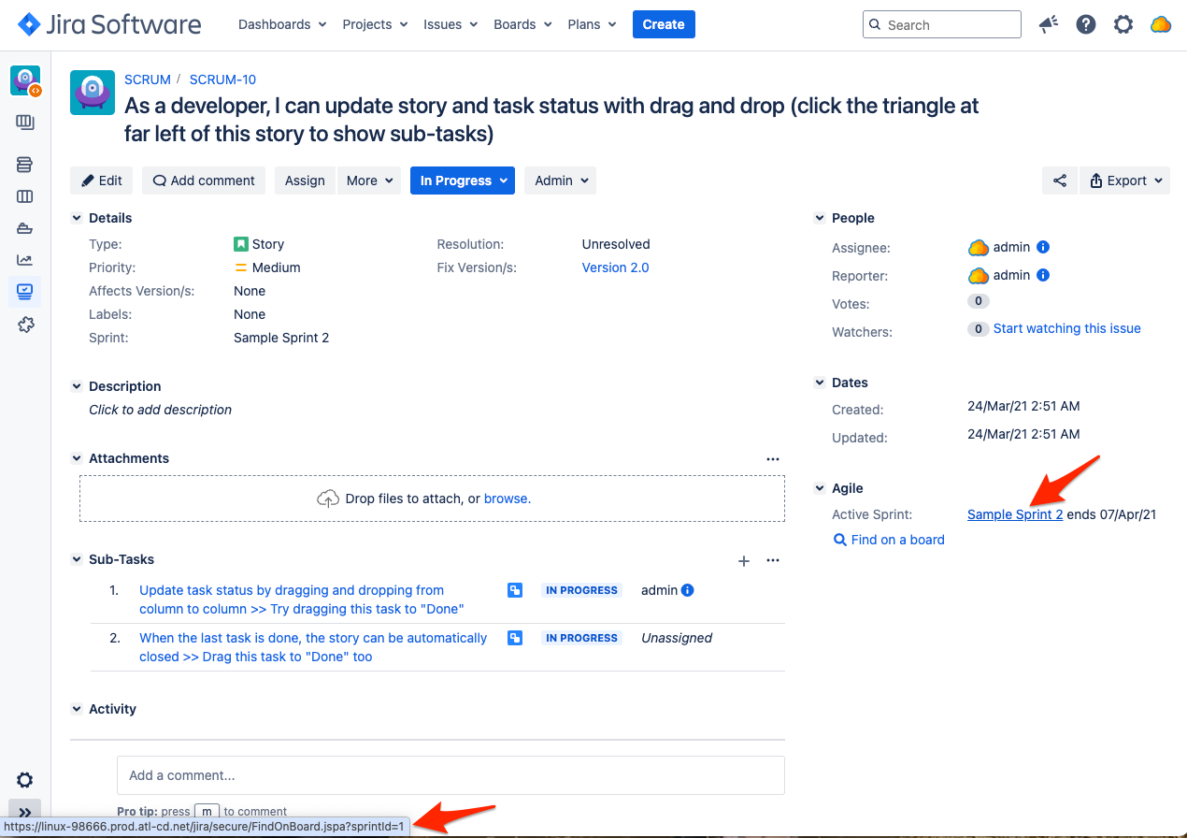Open the feedback megaphone icon
1187x838 pixels.
tap(1049, 24)
